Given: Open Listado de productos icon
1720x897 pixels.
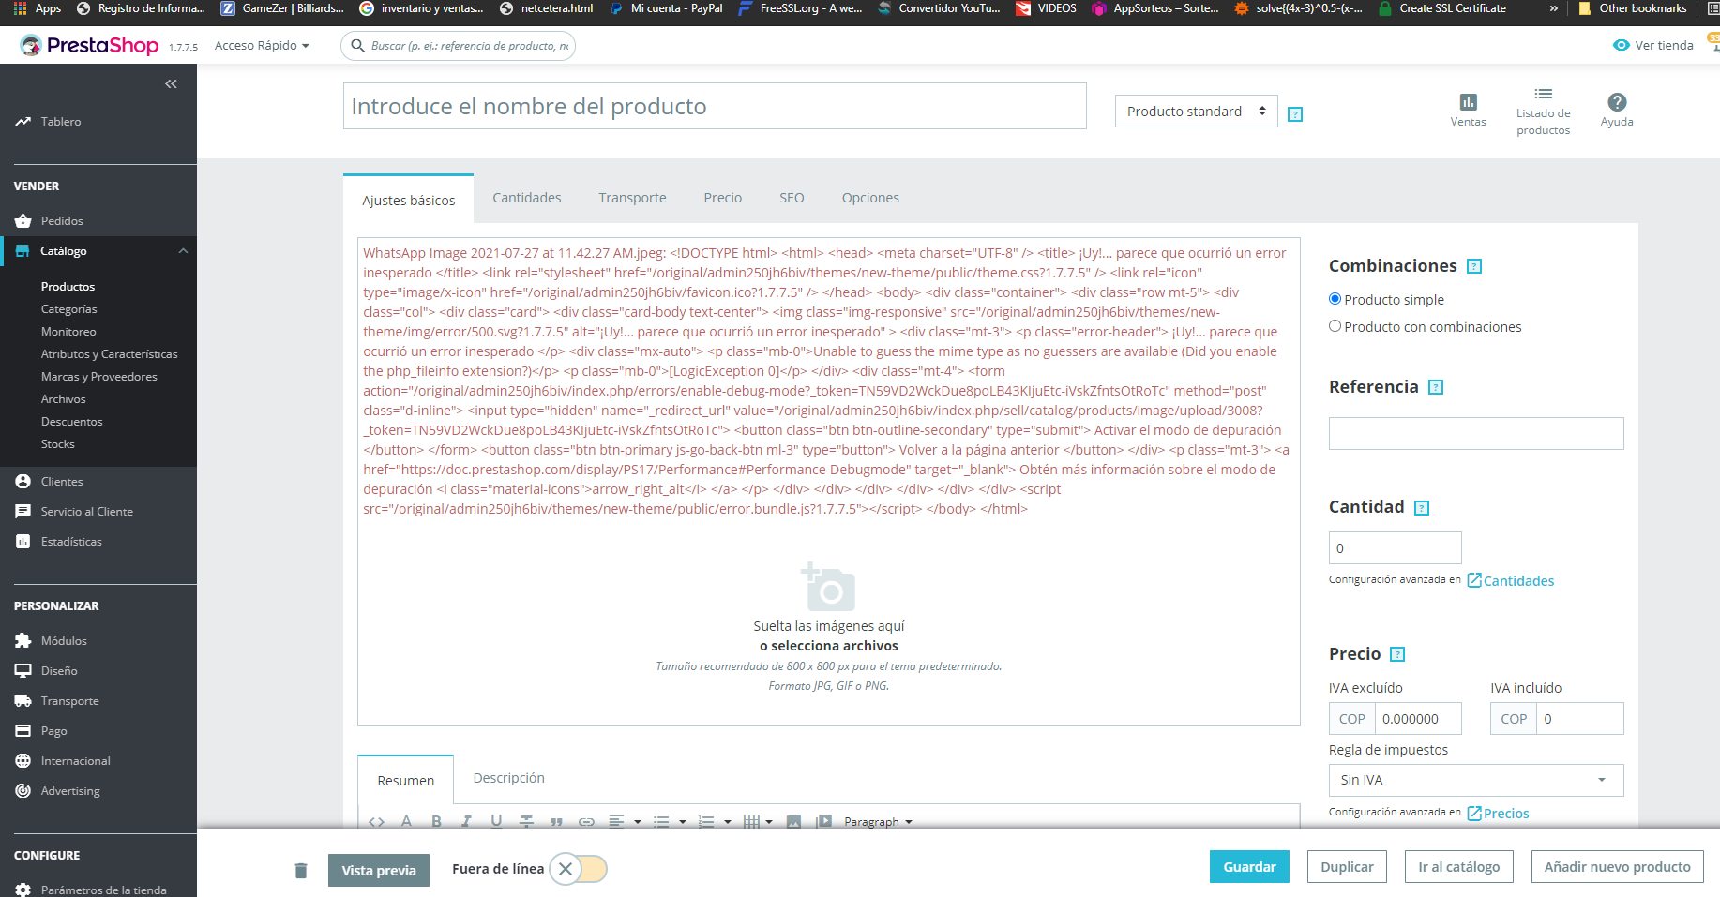Looking at the screenshot, I should [x=1543, y=94].
